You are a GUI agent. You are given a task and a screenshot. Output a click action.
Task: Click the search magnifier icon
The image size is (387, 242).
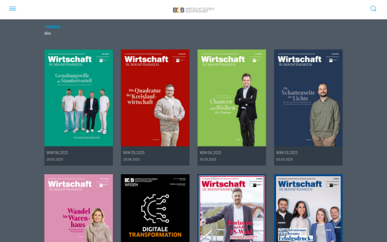pyautogui.click(x=373, y=8)
